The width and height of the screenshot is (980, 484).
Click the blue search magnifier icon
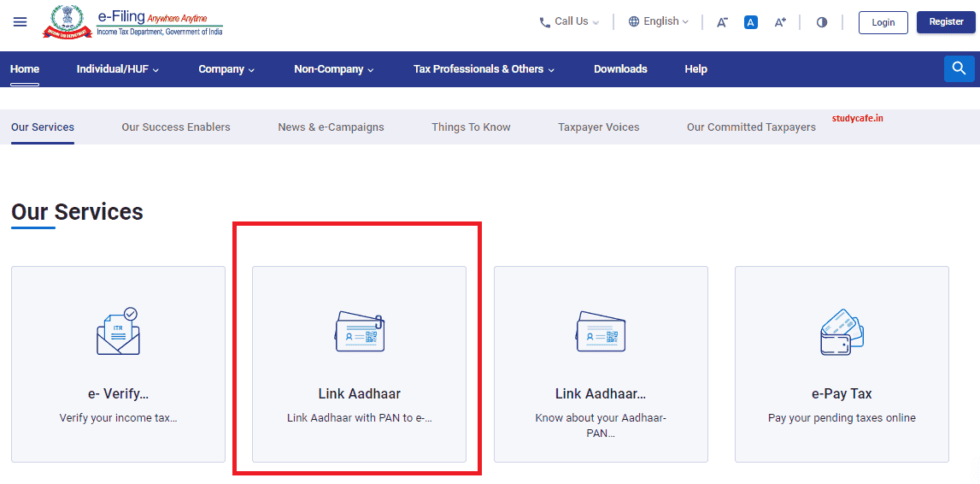tap(959, 69)
